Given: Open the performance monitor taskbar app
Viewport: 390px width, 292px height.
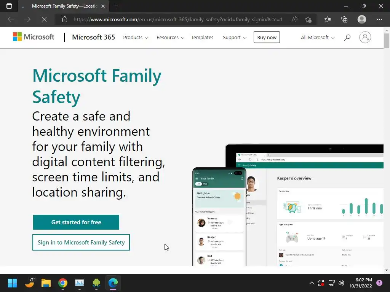Looking at the screenshot, I should coord(80,283).
